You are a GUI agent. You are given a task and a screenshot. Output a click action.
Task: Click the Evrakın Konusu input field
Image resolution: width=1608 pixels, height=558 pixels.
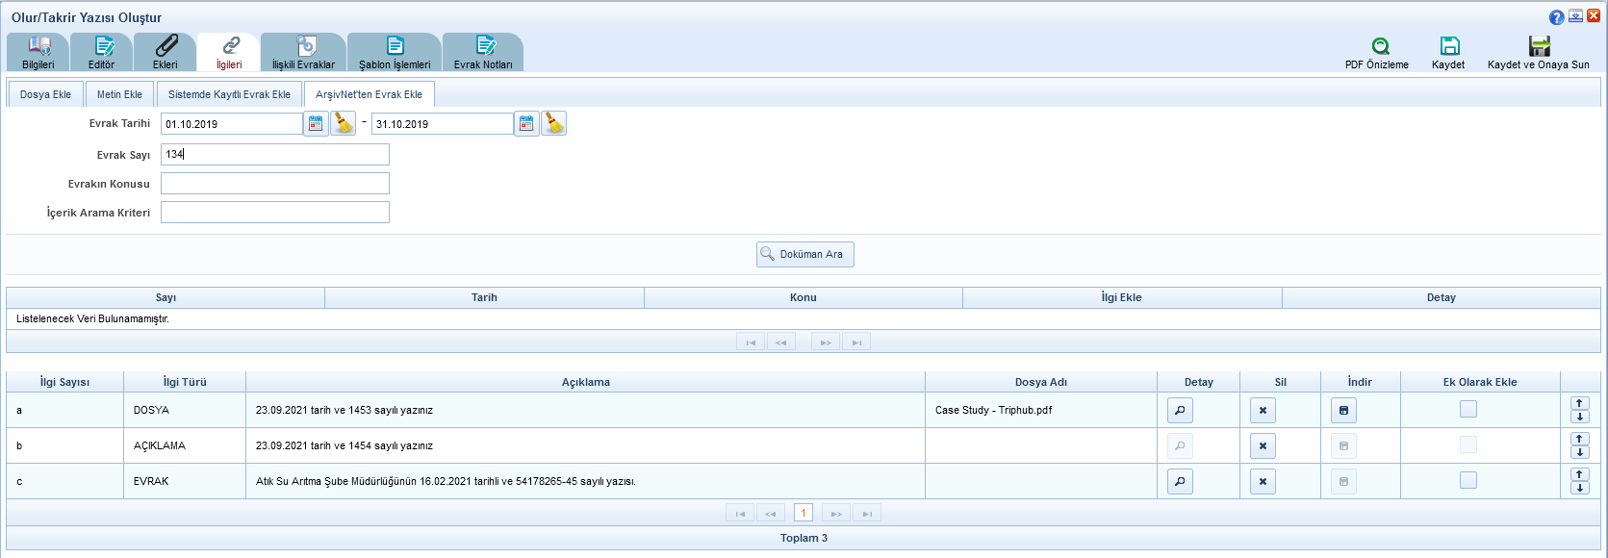click(x=275, y=184)
